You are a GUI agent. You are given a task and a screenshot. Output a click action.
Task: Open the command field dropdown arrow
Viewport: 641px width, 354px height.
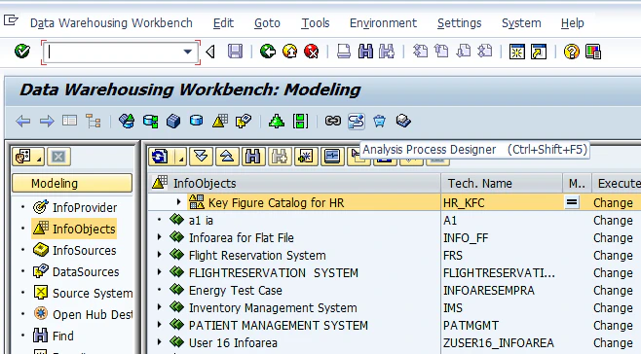pyautogui.click(x=188, y=52)
